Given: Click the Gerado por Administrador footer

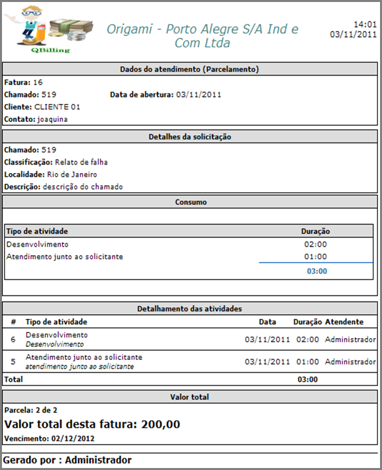Looking at the screenshot, I should [x=68, y=460].
